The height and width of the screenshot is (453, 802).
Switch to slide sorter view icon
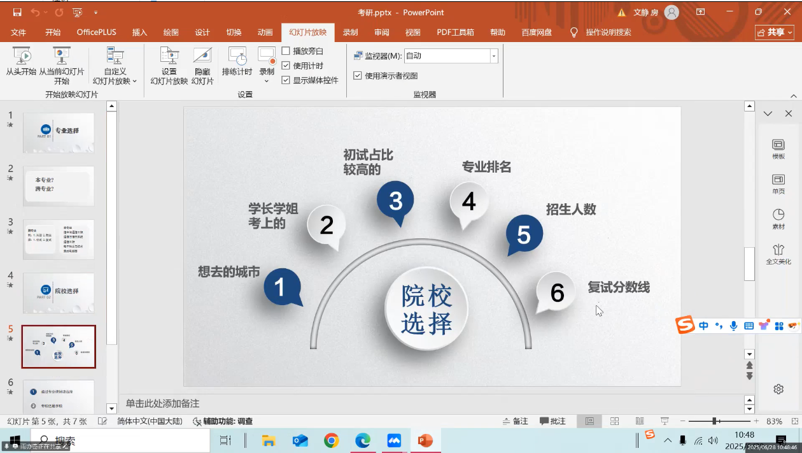tap(614, 421)
